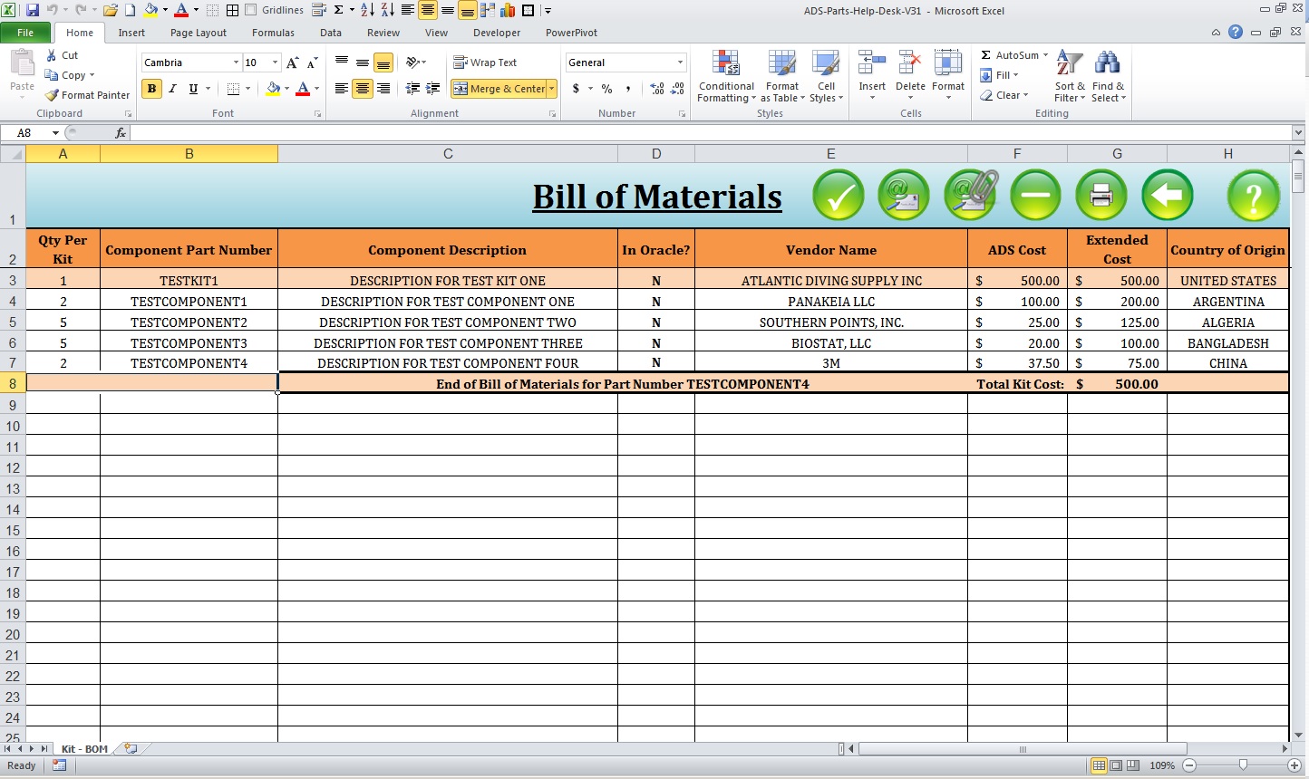Switch to the Developer ribbon tab
The image size is (1309, 779).
pyautogui.click(x=497, y=33)
